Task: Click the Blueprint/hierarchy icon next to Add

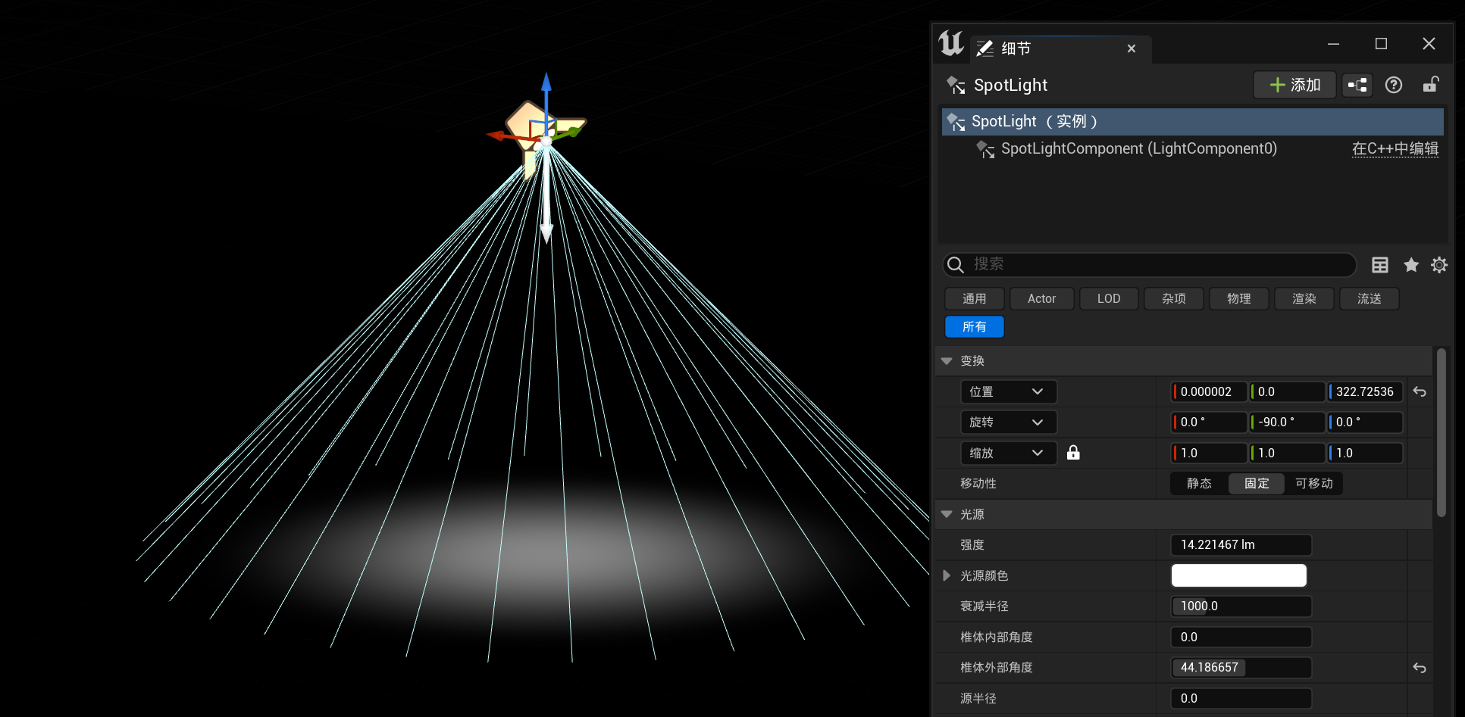Action: pyautogui.click(x=1357, y=85)
